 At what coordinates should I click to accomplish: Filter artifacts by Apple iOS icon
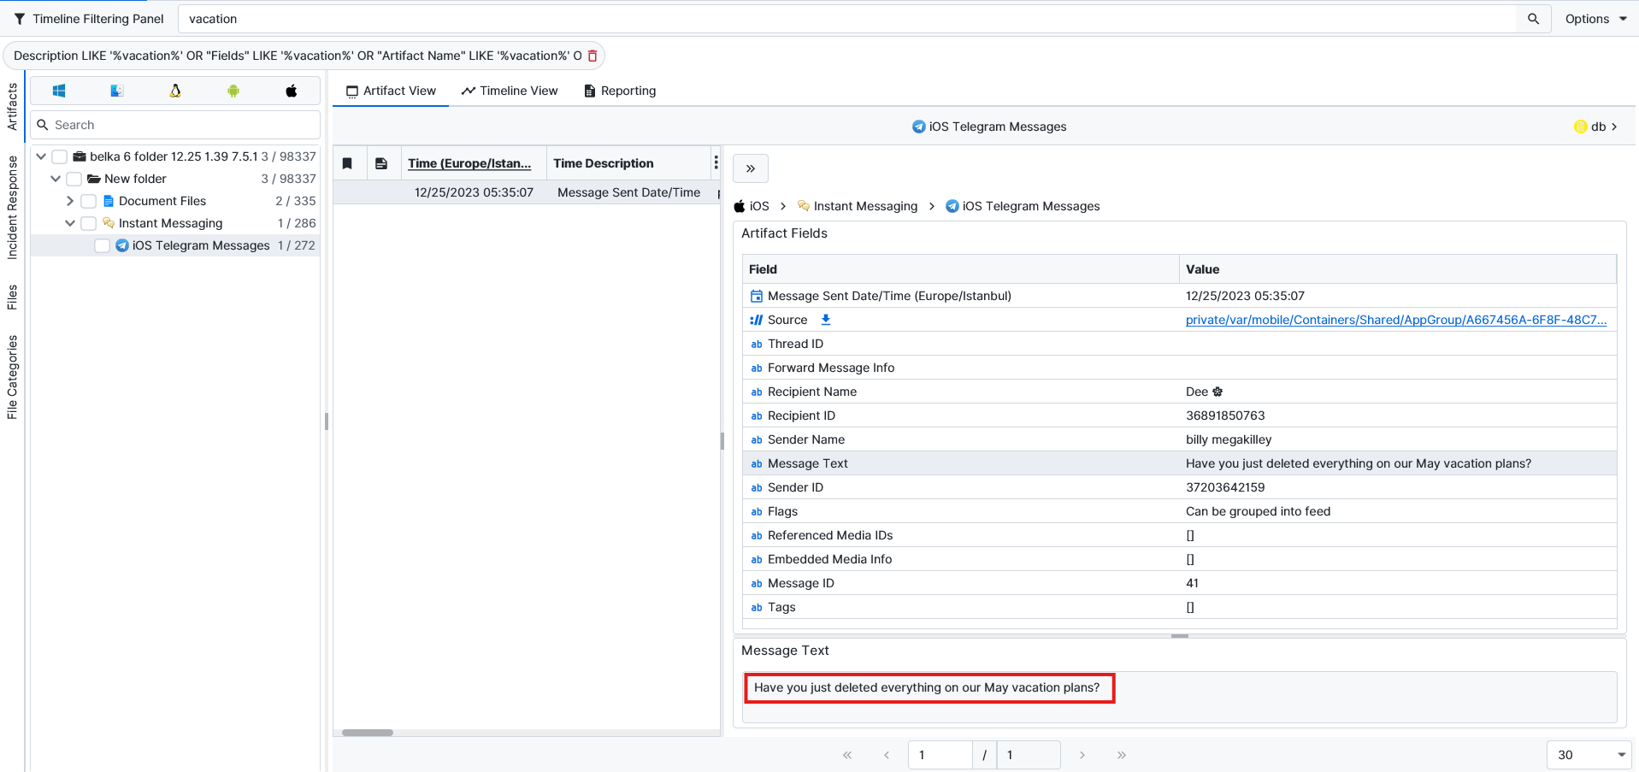click(x=292, y=91)
